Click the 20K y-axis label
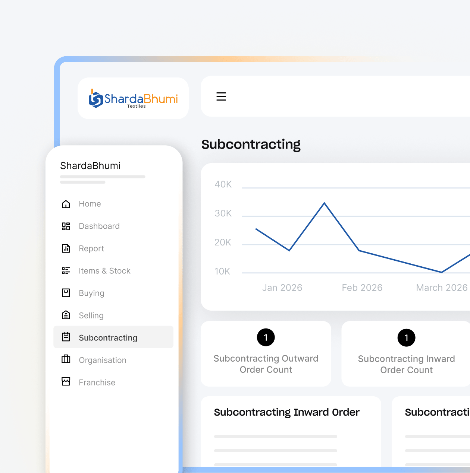The image size is (470, 473). click(223, 242)
